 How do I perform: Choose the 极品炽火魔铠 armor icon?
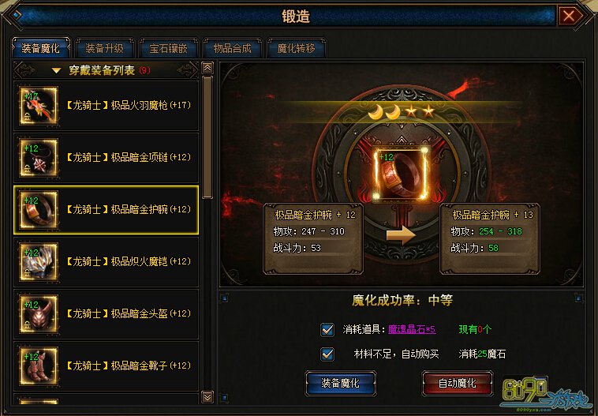pos(39,262)
